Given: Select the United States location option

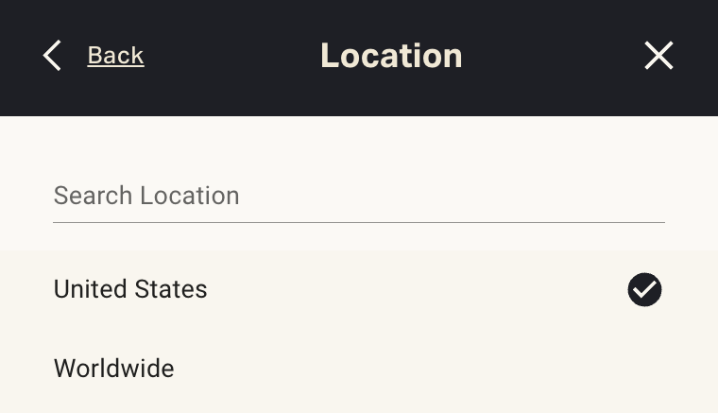Looking at the screenshot, I should point(130,289).
